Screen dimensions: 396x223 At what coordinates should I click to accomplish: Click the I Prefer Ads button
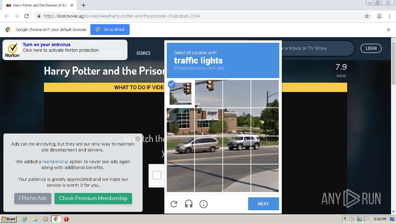33,198
